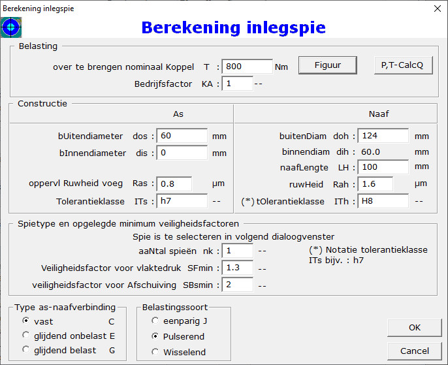Click the Bedrijfsfactor KA input field
Screen dimensions: 448x365
click(x=238, y=84)
